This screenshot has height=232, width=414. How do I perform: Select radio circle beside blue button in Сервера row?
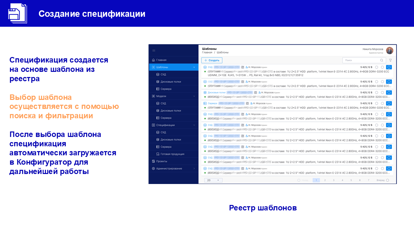pyautogui.click(x=382, y=103)
